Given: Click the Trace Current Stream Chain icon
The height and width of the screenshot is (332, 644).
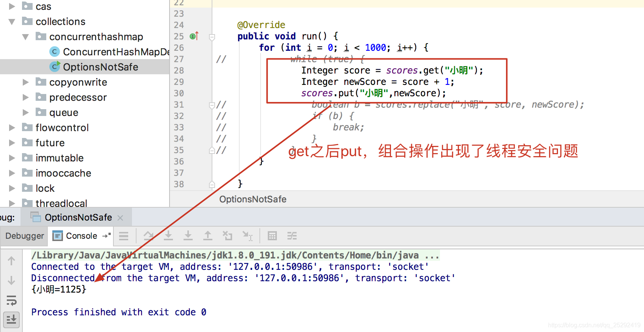Looking at the screenshot, I should tap(292, 236).
